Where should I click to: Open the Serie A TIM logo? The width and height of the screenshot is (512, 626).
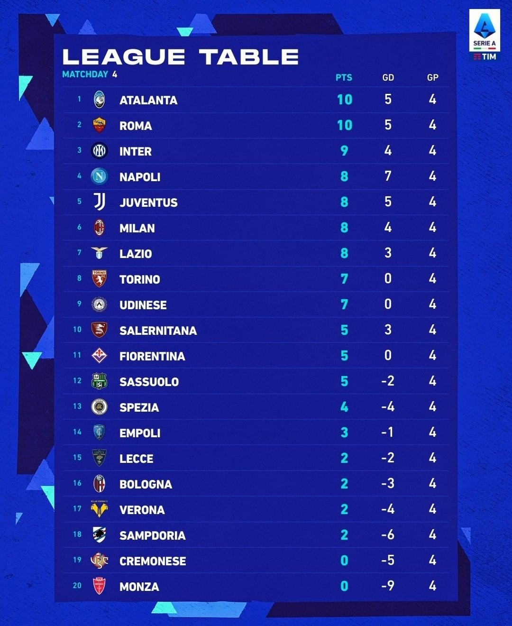[485, 37]
